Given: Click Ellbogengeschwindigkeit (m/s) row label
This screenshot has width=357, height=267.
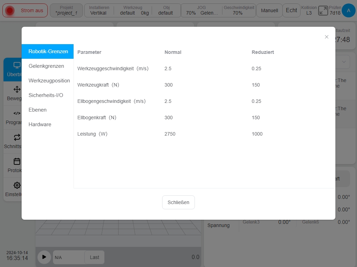Looking at the screenshot, I should [x=112, y=101].
